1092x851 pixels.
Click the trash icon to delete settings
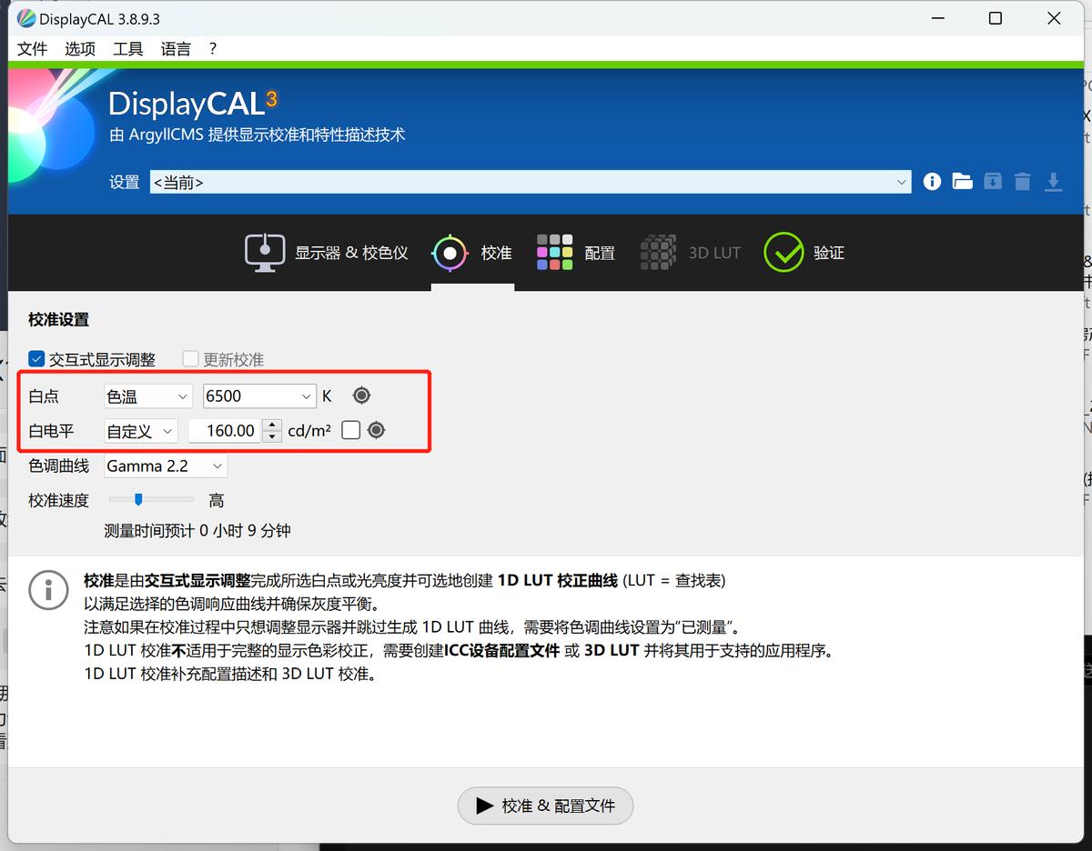click(1022, 181)
